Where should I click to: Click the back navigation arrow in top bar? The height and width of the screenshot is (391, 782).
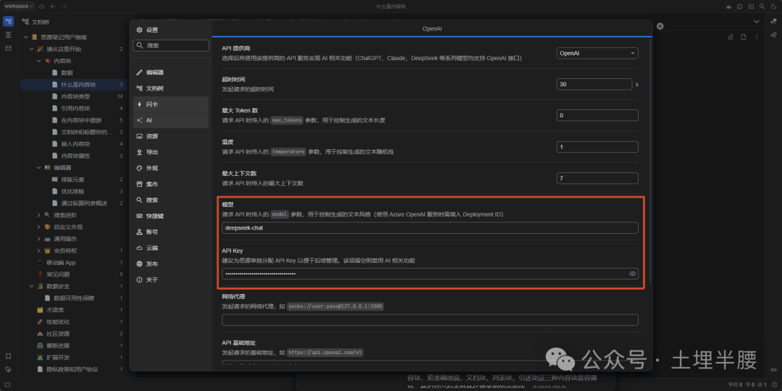[54, 7]
